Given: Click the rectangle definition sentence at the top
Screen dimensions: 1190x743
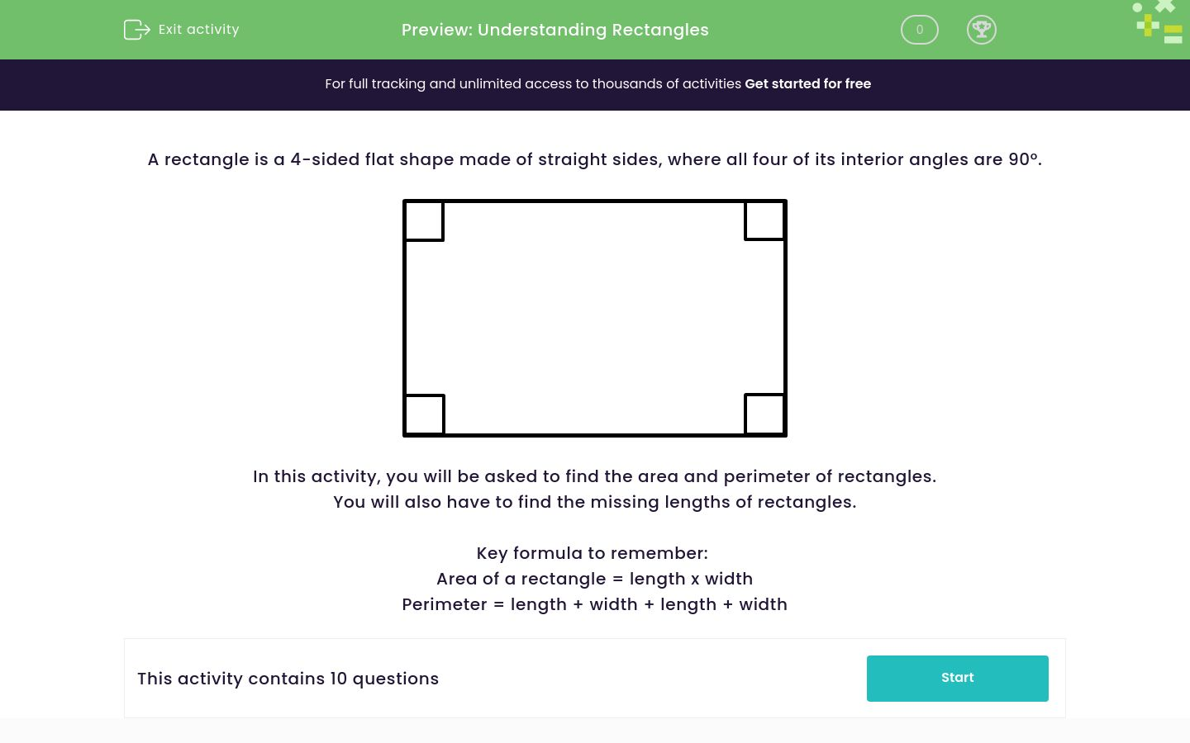Looking at the screenshot, I should pos(594,159).
